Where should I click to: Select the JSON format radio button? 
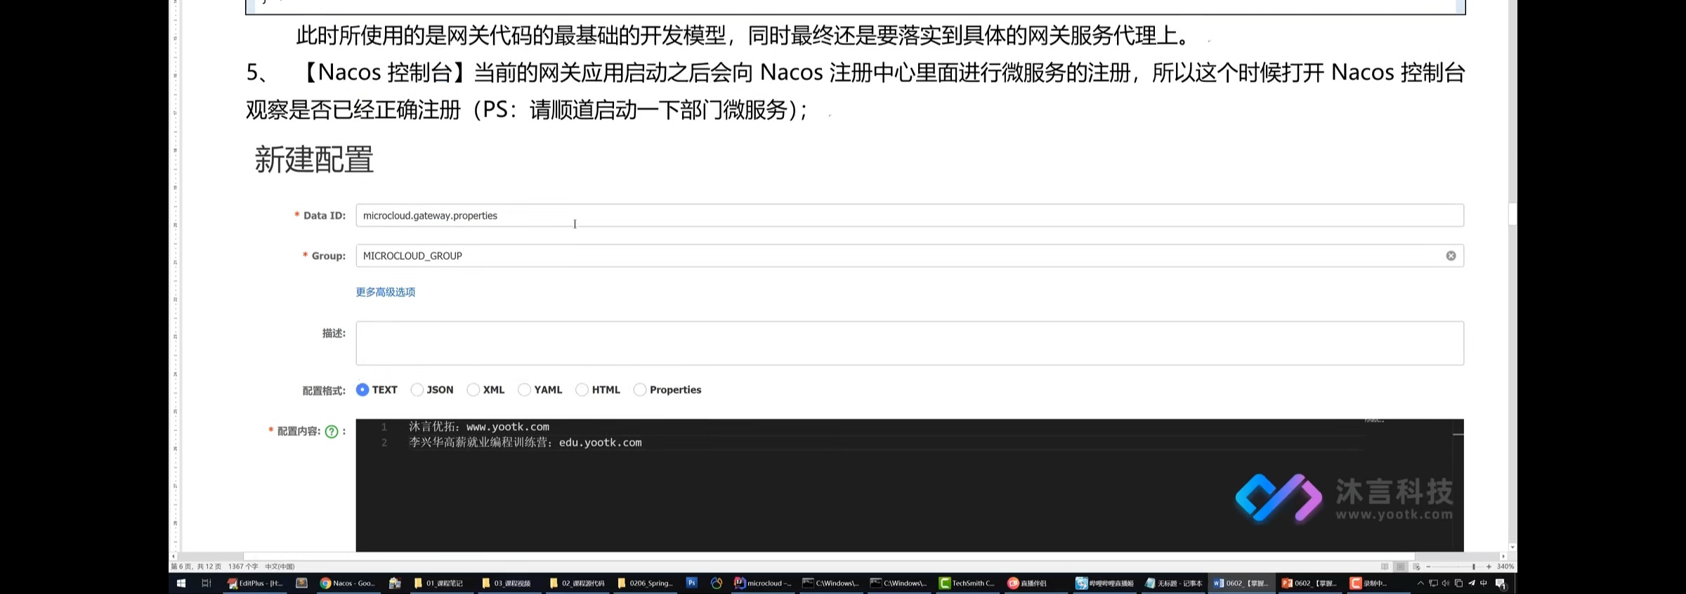tap(417, 390)
